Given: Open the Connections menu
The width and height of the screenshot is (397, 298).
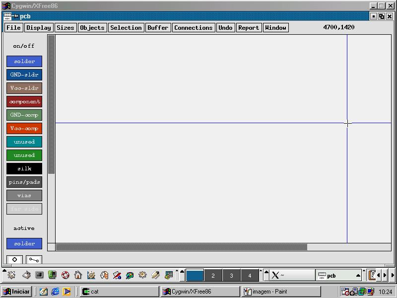Looking at the screenshot, I should click(x=193, y=28).
